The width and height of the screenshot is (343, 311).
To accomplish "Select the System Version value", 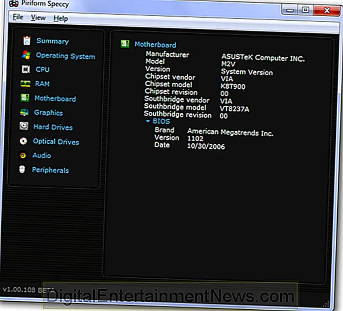I will point(247,72).
